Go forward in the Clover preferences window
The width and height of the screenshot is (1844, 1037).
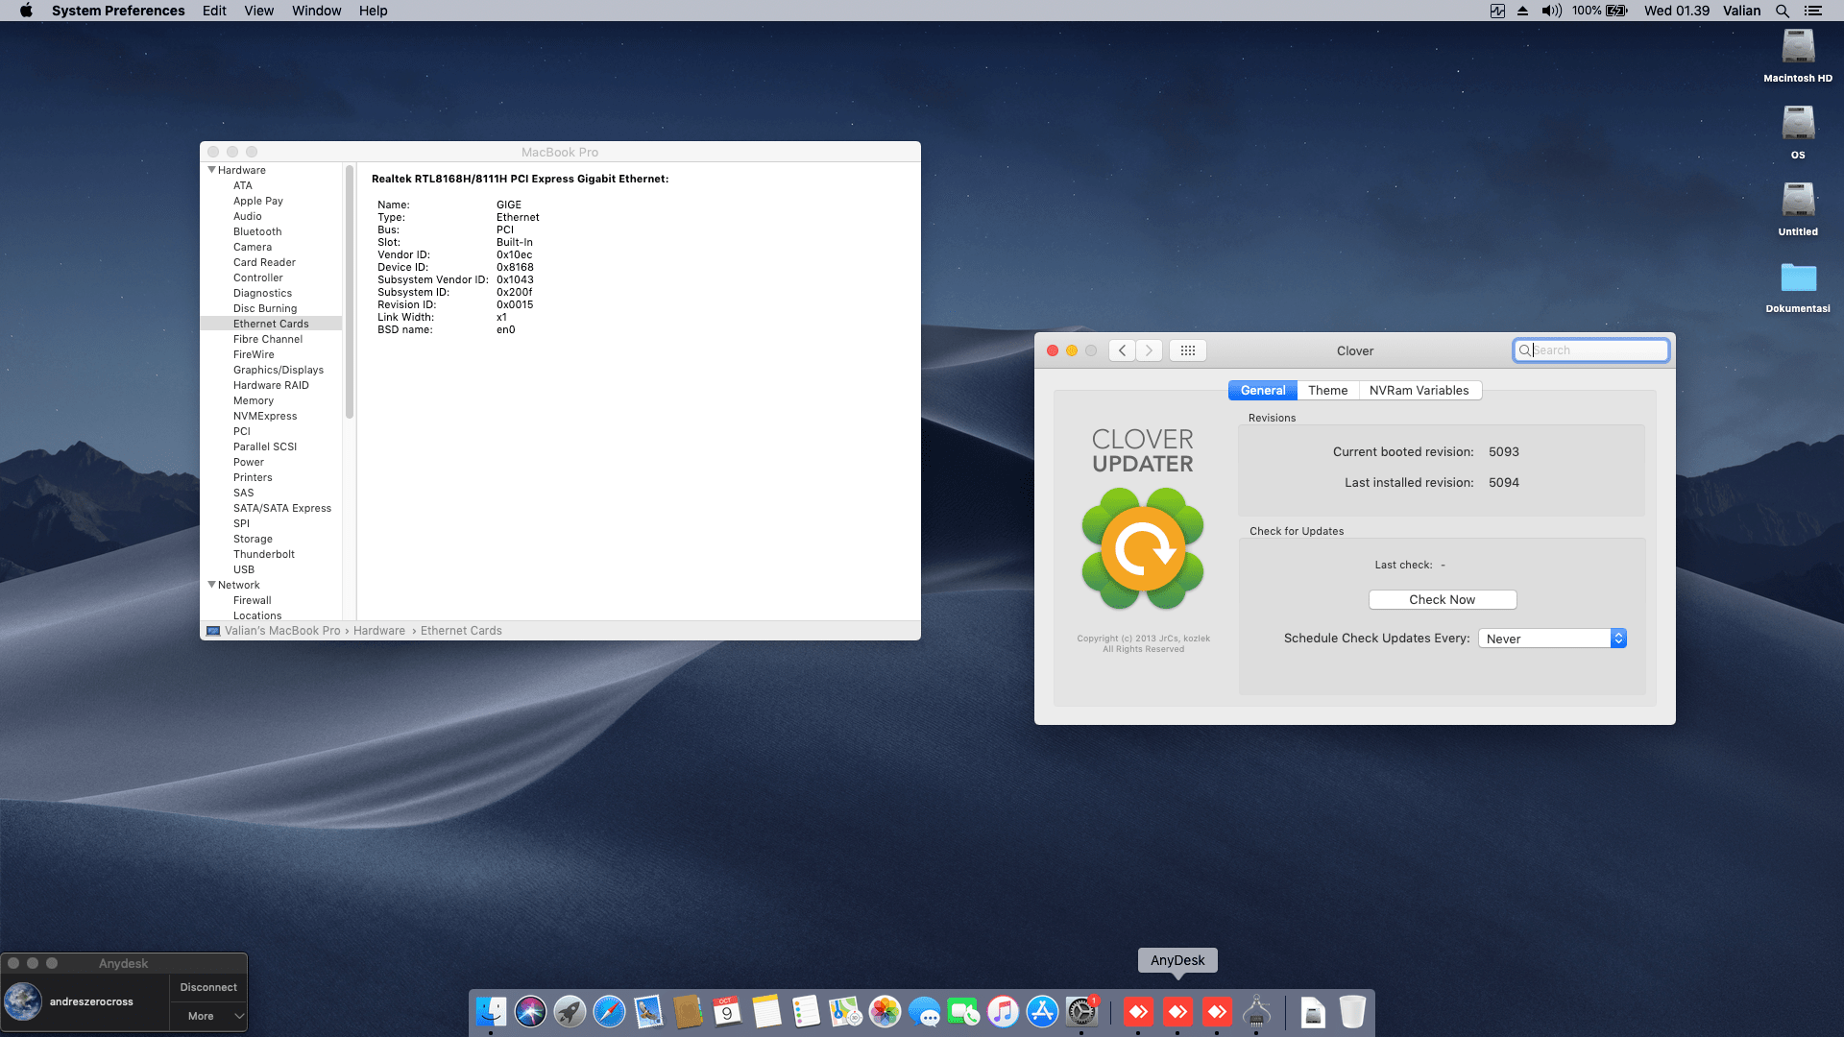(1149, 350)
